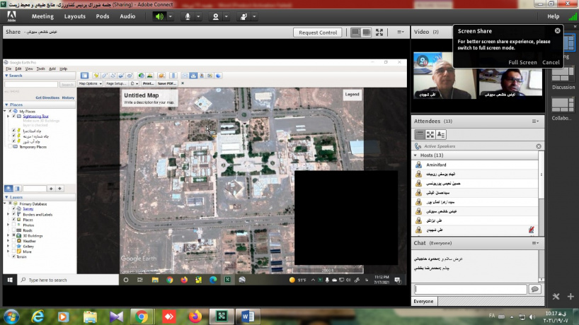Open the Firefox icon in taskbar
579x325 pixels.
195,317
